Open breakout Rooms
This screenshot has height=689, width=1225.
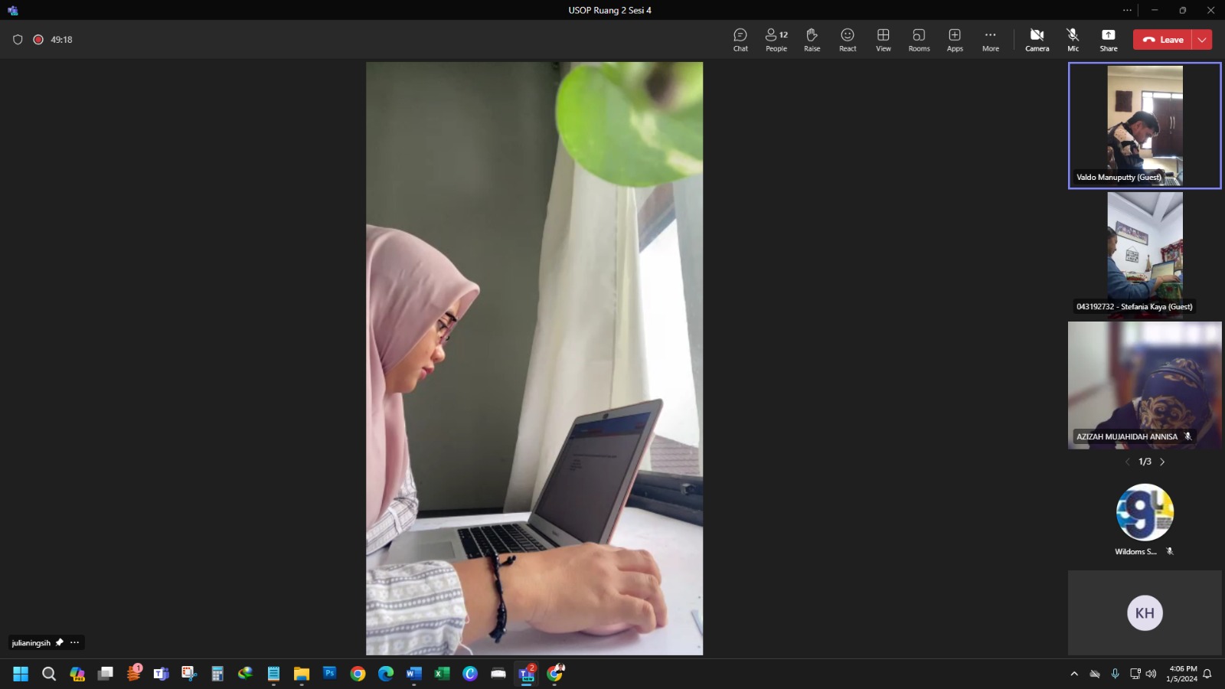tap(919, 40)
